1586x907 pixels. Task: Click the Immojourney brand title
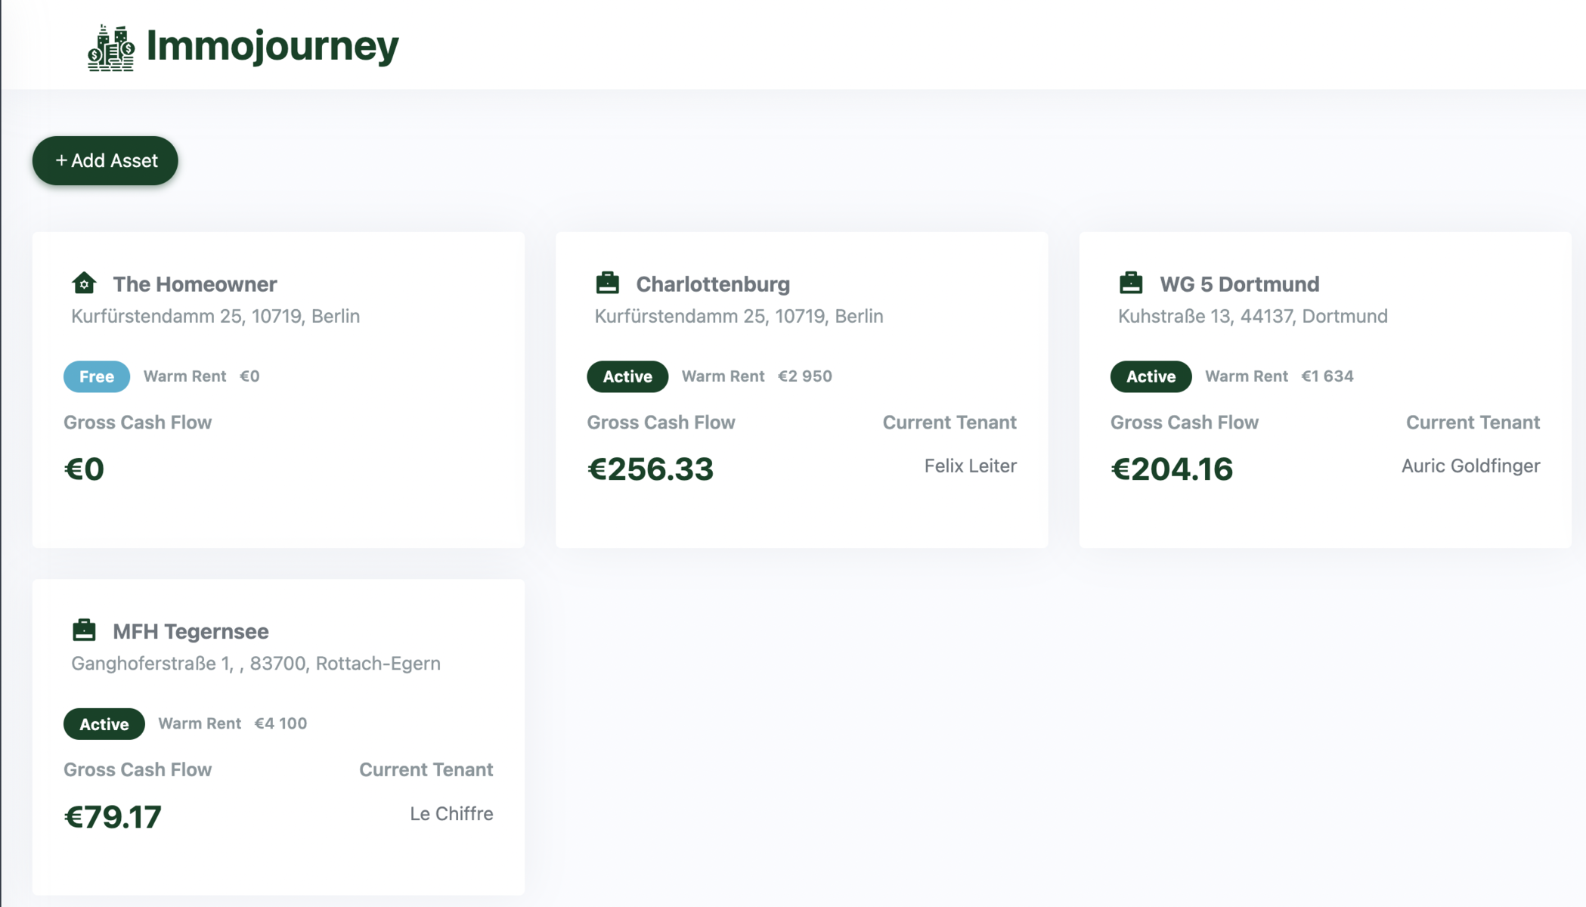[272, 46]
